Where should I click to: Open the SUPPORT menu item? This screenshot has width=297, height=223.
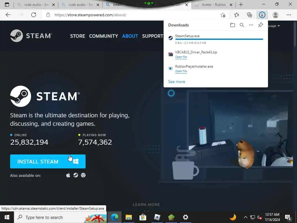pos(153,36)
